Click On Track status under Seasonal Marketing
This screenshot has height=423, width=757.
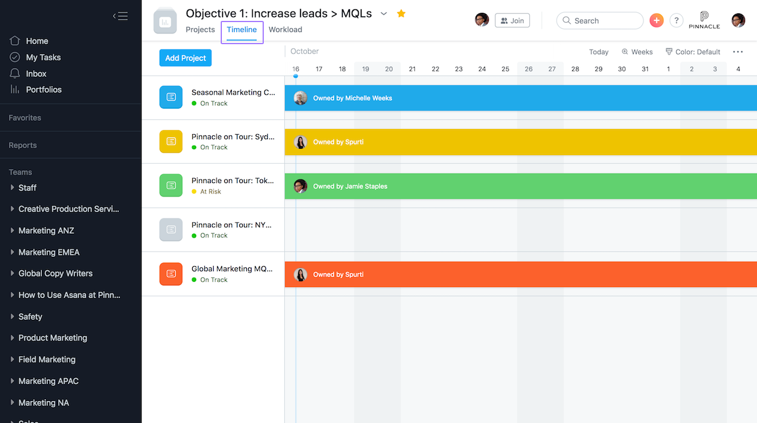210,103
